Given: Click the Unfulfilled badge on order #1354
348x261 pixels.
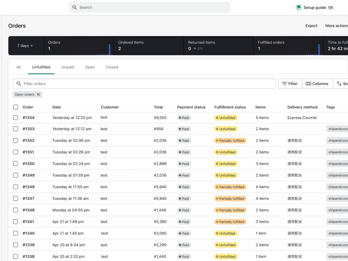Looking at the screenshot, I should [x=226, y=118].
